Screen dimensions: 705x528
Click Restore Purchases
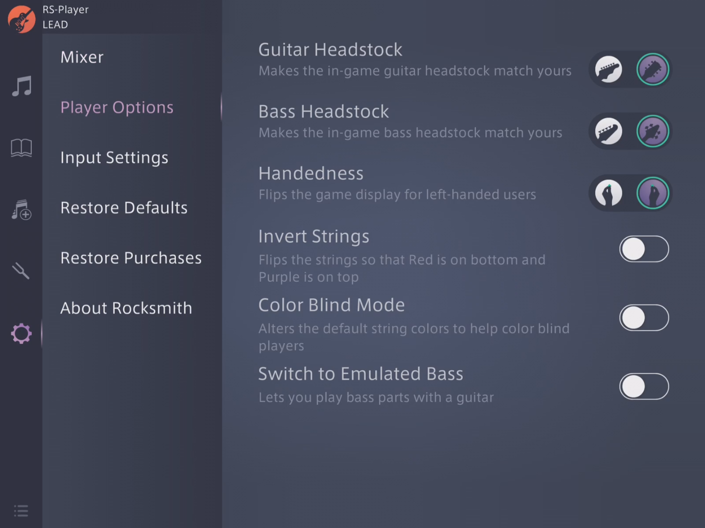[131, 258]
